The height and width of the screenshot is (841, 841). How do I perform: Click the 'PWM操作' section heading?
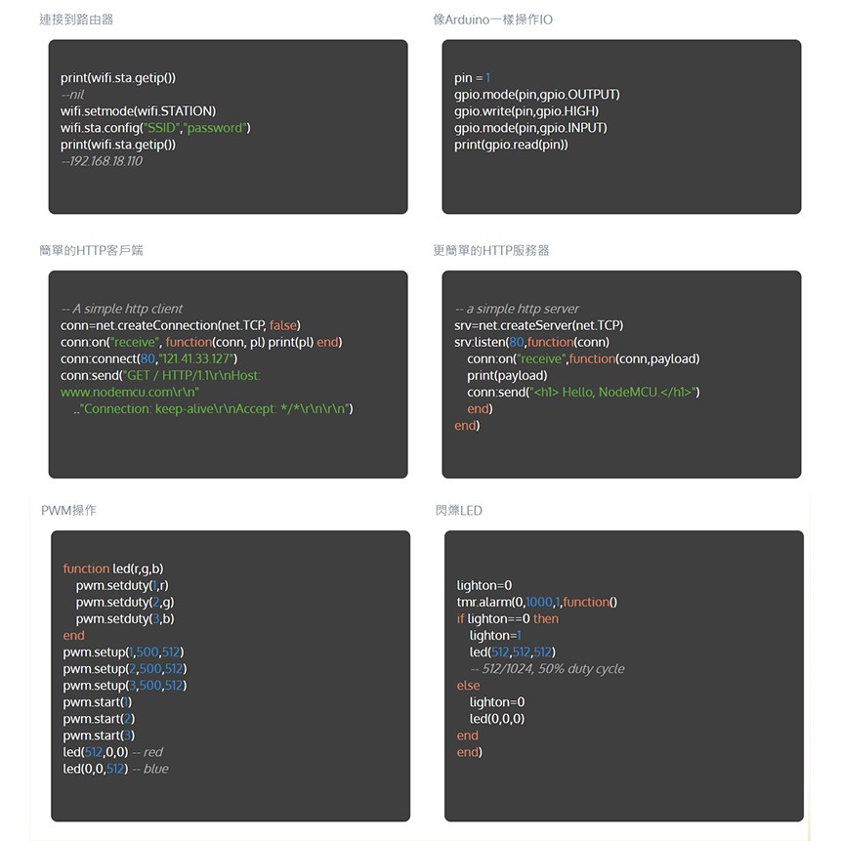(x=68, y=510)
